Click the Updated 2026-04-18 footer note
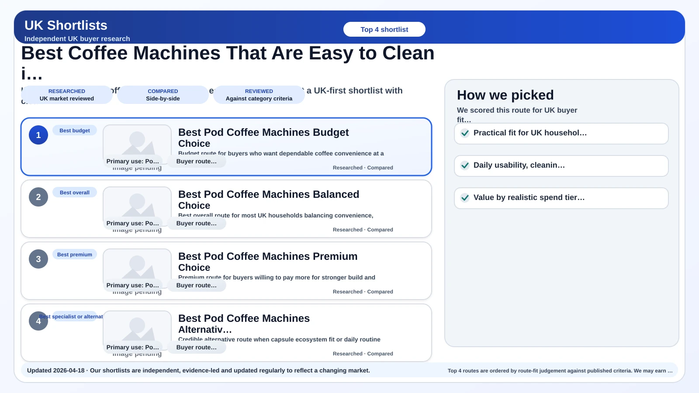 (x=198, y=370)
